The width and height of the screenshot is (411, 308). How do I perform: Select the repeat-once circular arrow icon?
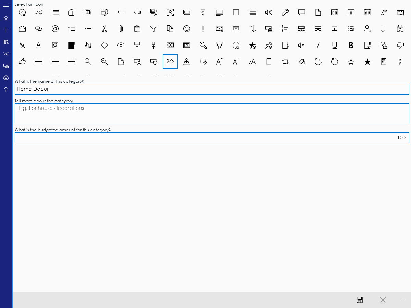click(318, 62)
